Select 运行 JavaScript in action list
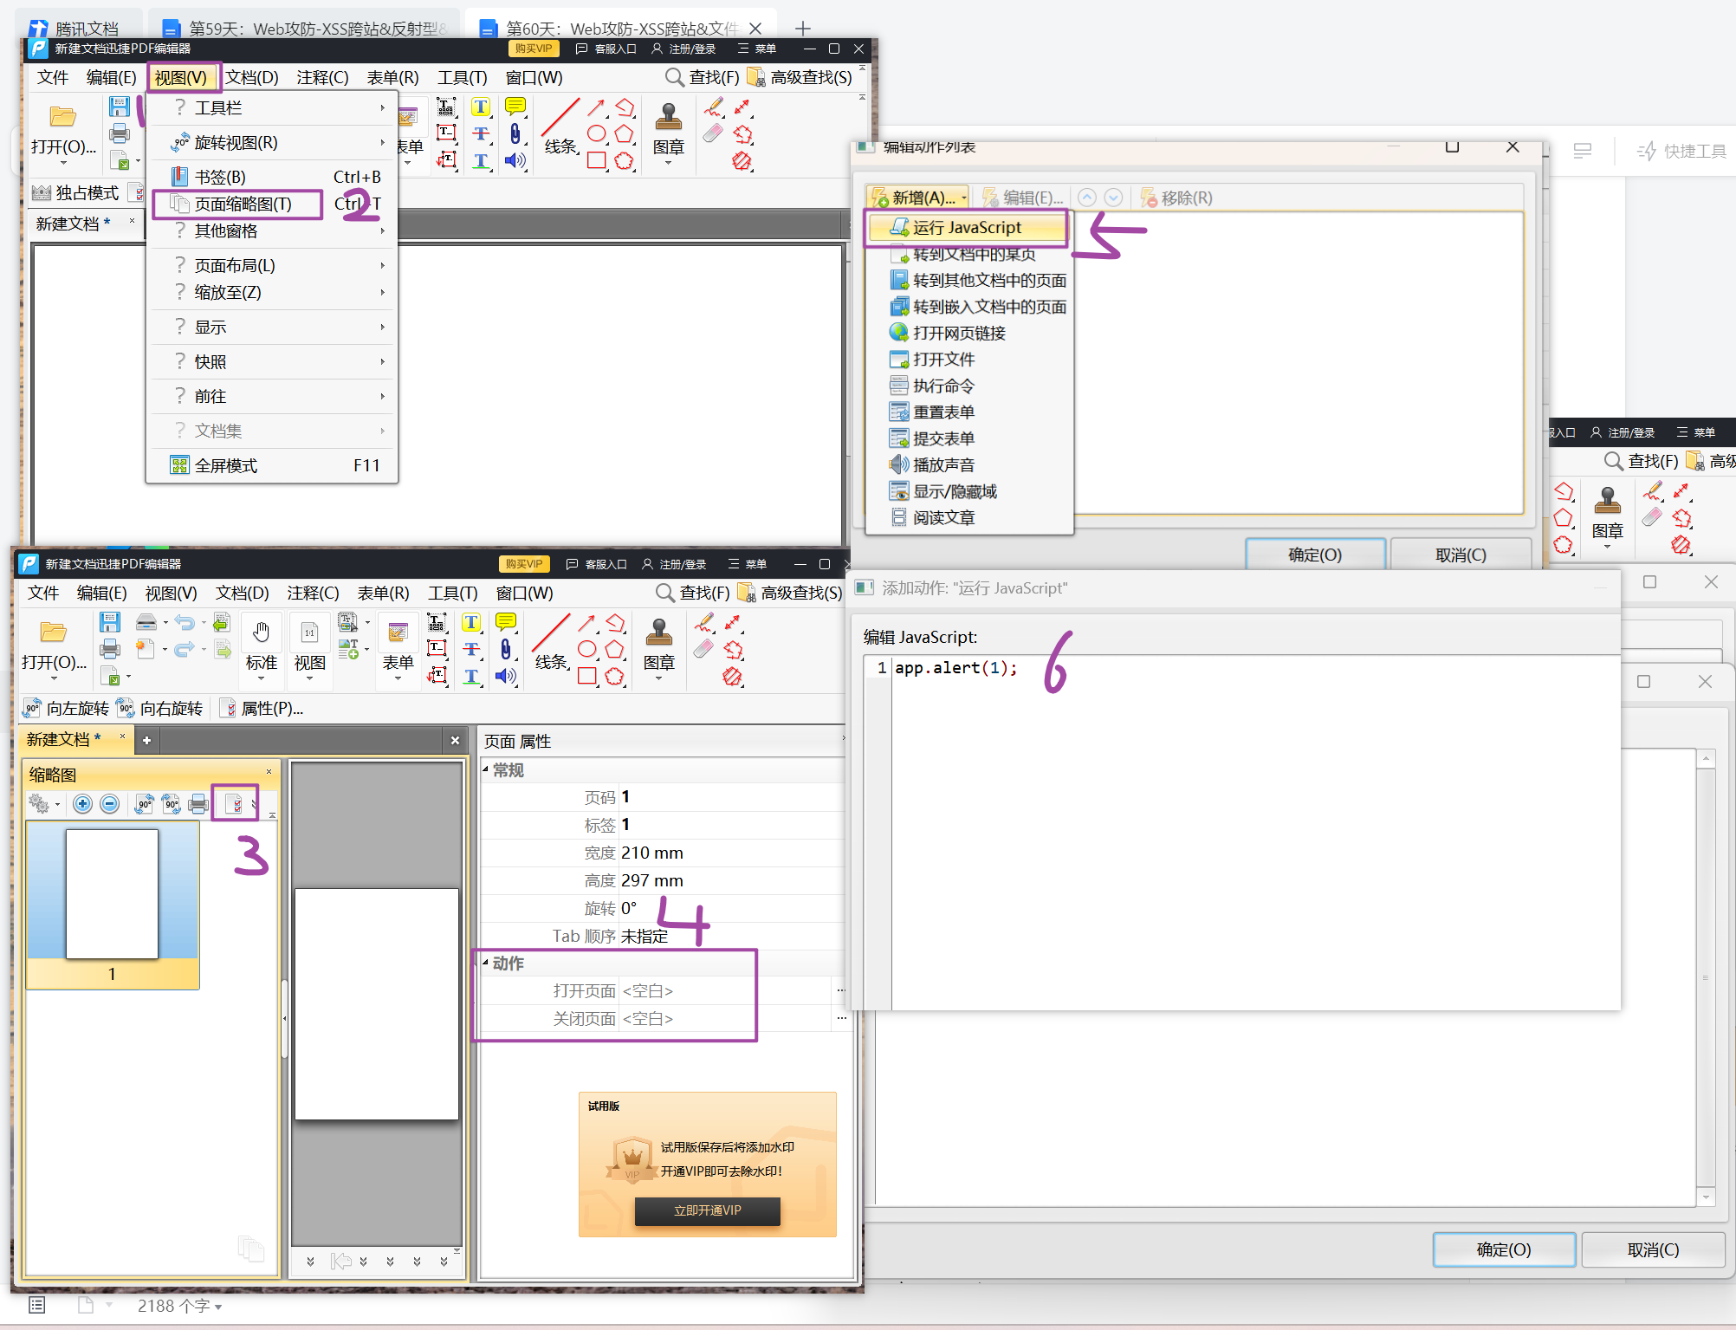Image resolution: width=1736 pixels, height=1330 pixels. click(x=968, y=227)
